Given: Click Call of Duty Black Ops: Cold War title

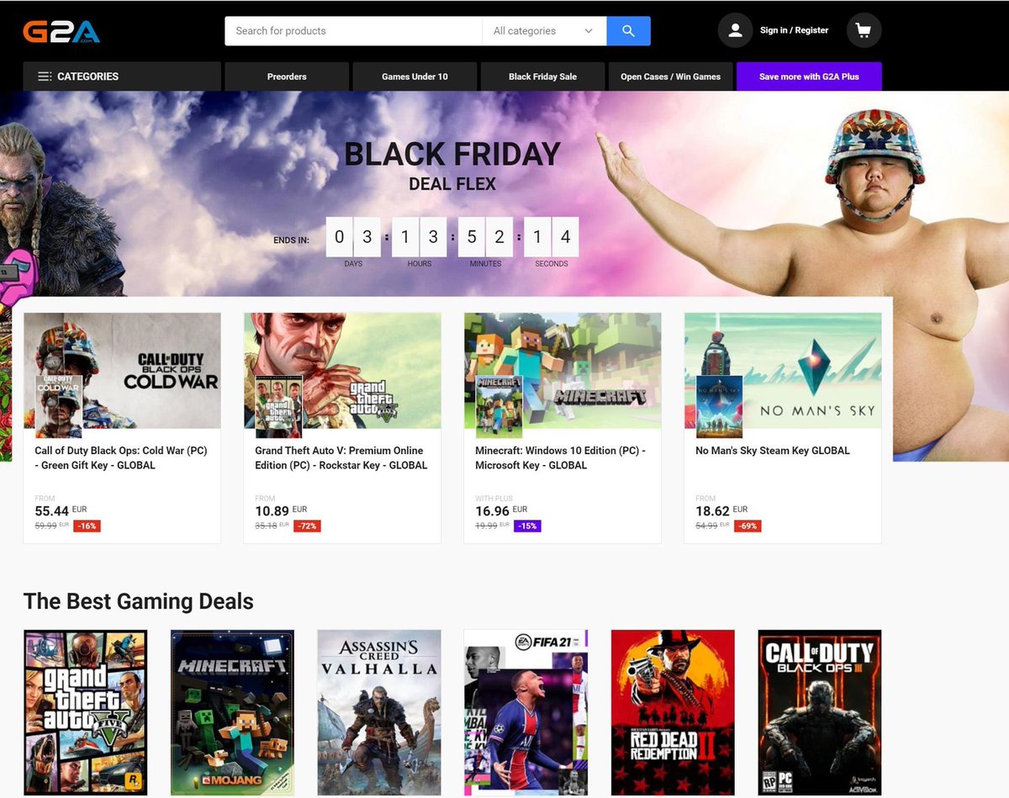Looking at the screenshot, I should pyautogui.click(x=121, y=458).
